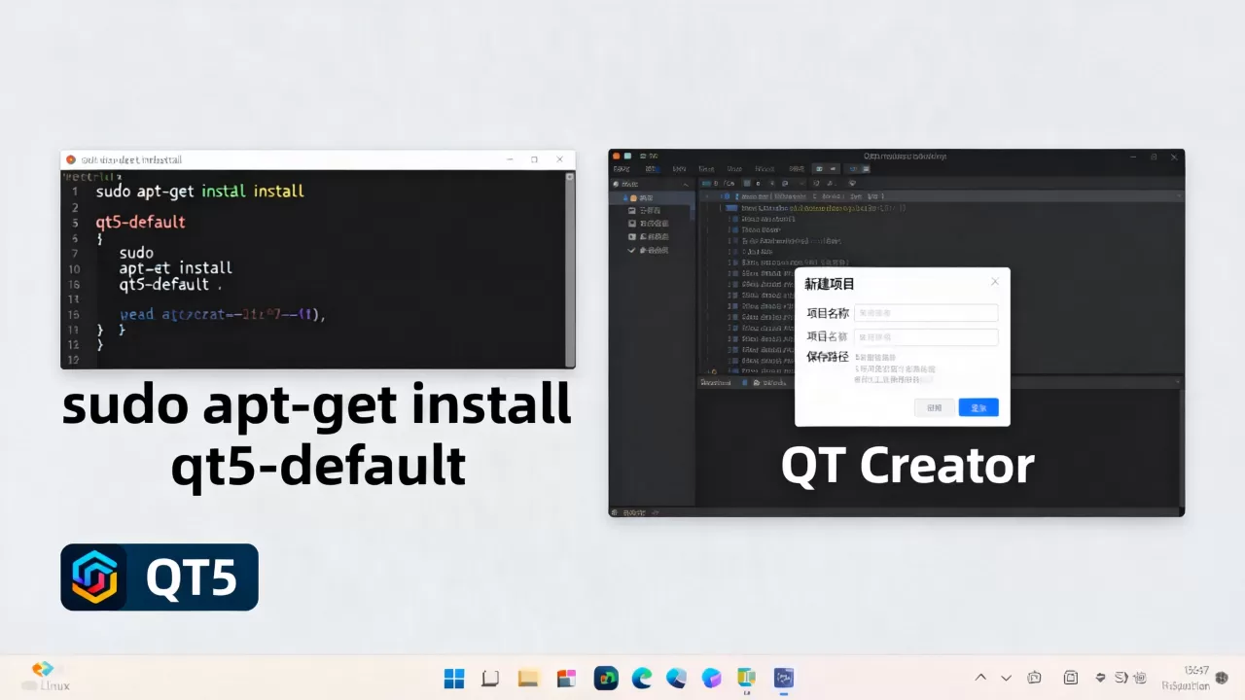Click the terminal window's scrollbar
Image resolution: width=1245 pixels, height=700 pixels.
click(x=570, y=269)
